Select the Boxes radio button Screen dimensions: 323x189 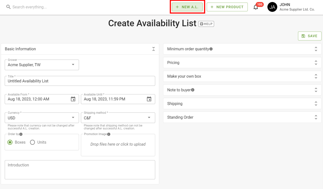click(11, 142)
